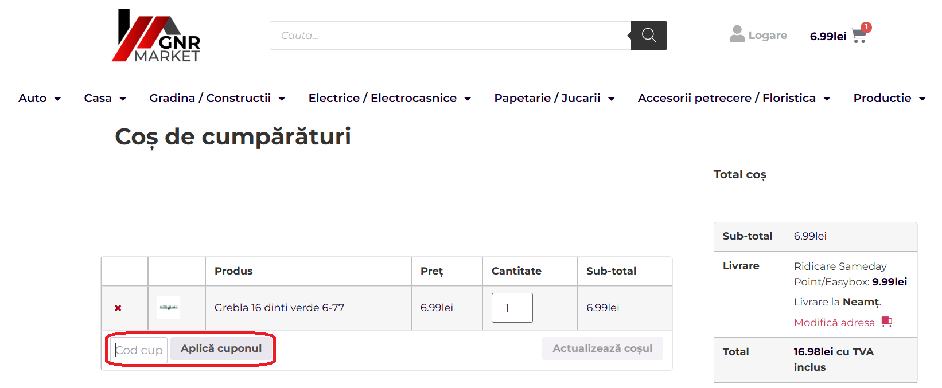This screenshot has height=388, width=942.
Task: Open the Grebla product thumbnail
Action: 169,308
